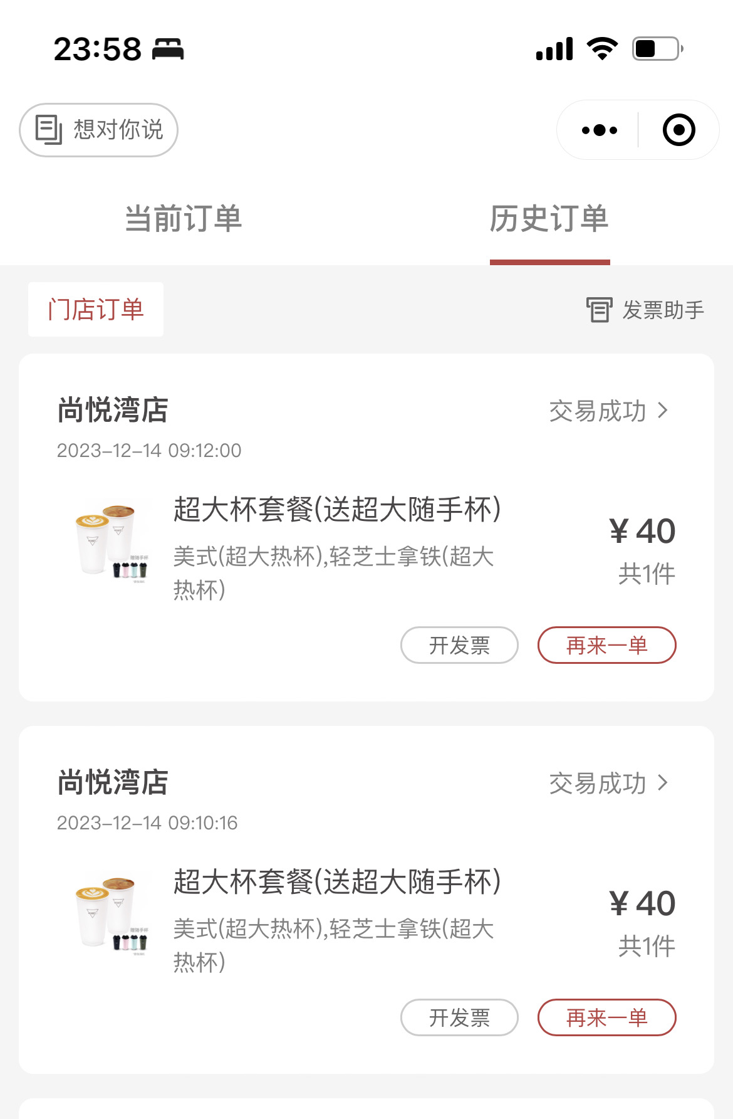Tap 再来一单 on the 09:12:00 order
Viewport: 733px width, 1119px height.
(x=606, y=645)
